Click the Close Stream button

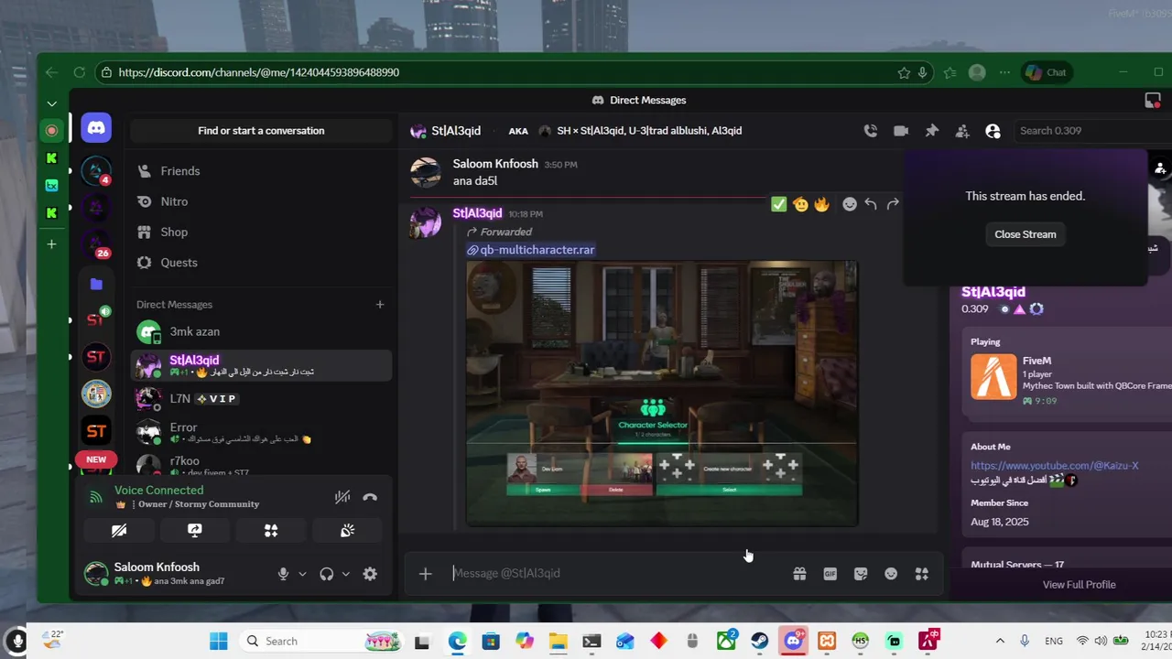tap(1025, 234)
